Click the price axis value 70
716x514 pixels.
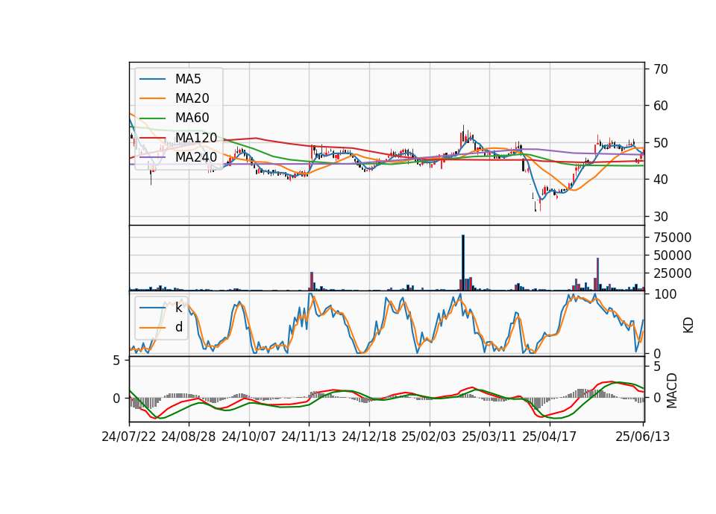[x=660, y=69]
